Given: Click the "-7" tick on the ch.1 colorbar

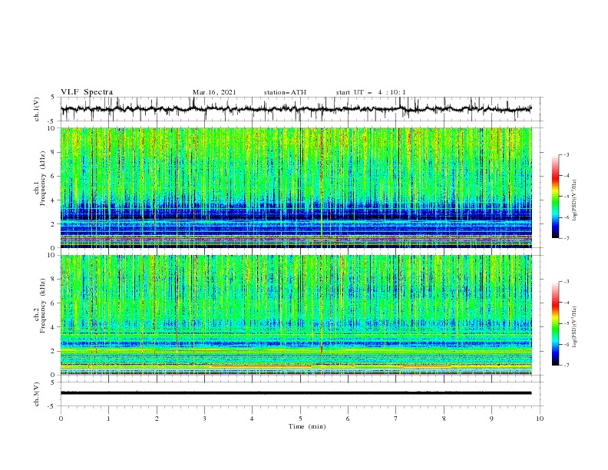Looking at the screenshot, I should [567, 238].
